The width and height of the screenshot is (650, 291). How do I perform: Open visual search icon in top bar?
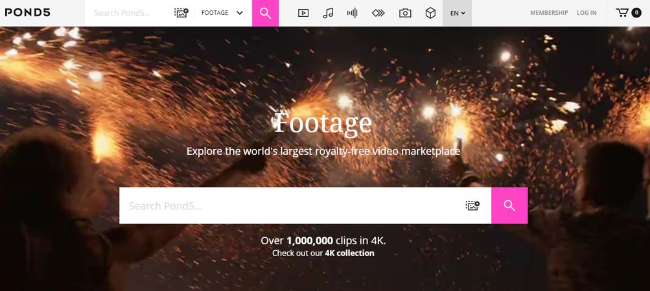(181, 12)
